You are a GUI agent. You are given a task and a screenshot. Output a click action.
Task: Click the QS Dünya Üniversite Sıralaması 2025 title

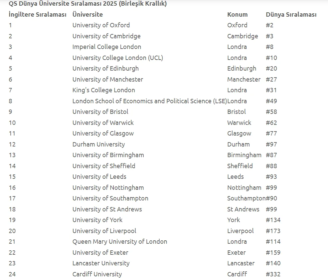[x=88, y=4]
